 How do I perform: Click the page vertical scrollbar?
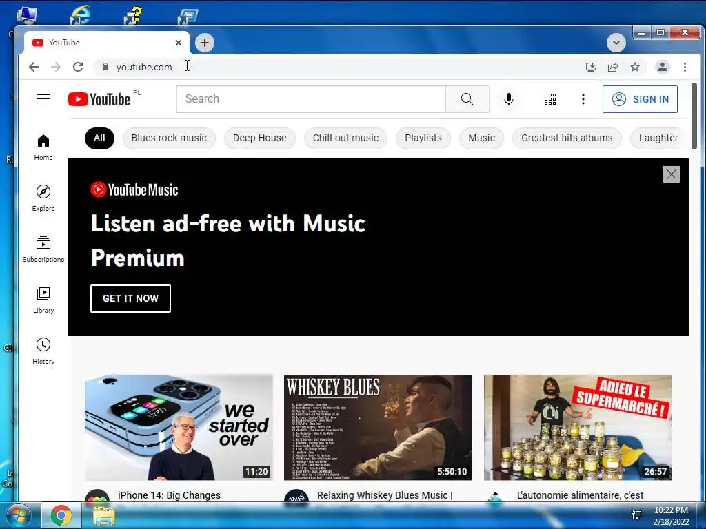(x=694, y=116)
